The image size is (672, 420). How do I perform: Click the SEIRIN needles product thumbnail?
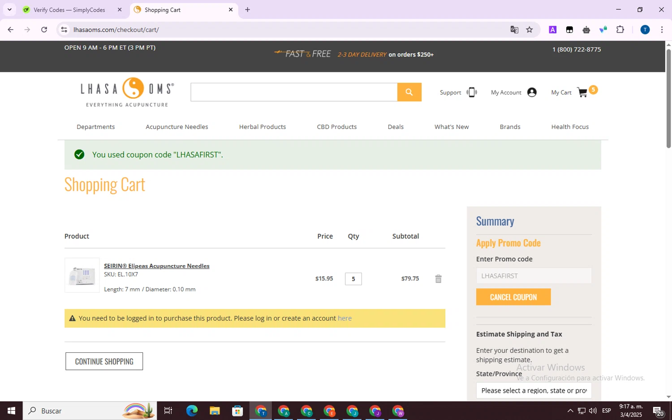point(82,275)
